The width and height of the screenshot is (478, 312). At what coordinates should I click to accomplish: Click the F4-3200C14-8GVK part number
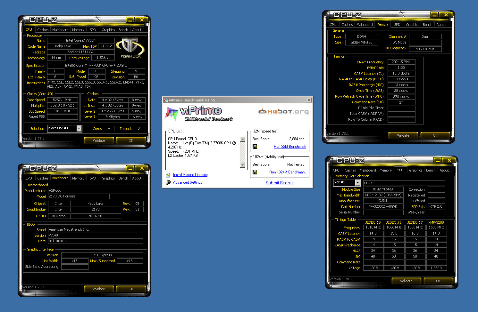pyautogui.click(x=383, y=206)
